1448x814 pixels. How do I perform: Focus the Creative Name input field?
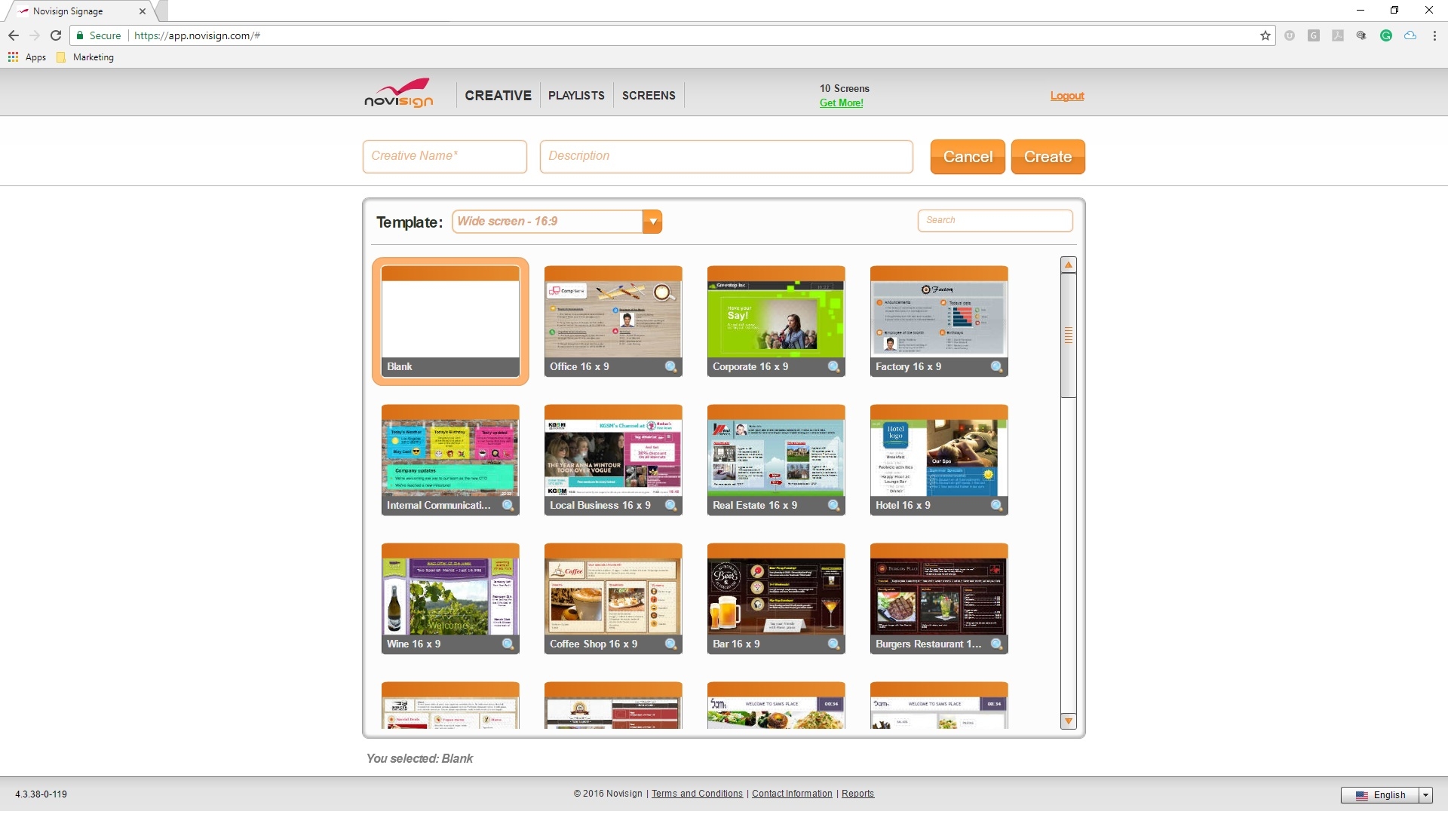pos(445,156)
